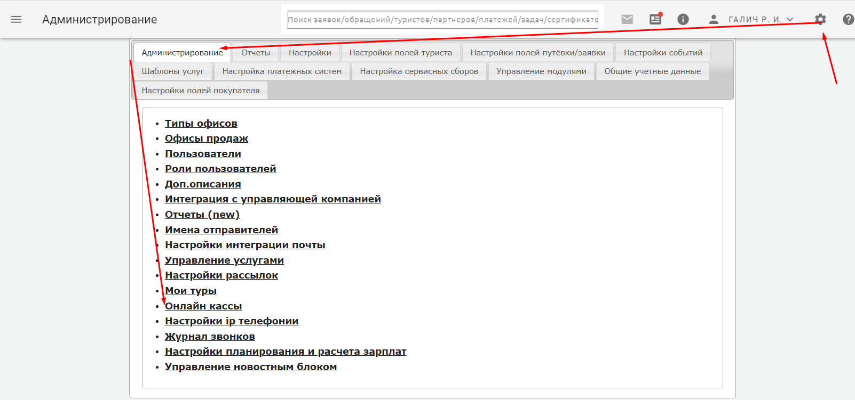Open the Настройки рассылок link
Screen dimensions: 855x400
point(221,275)
